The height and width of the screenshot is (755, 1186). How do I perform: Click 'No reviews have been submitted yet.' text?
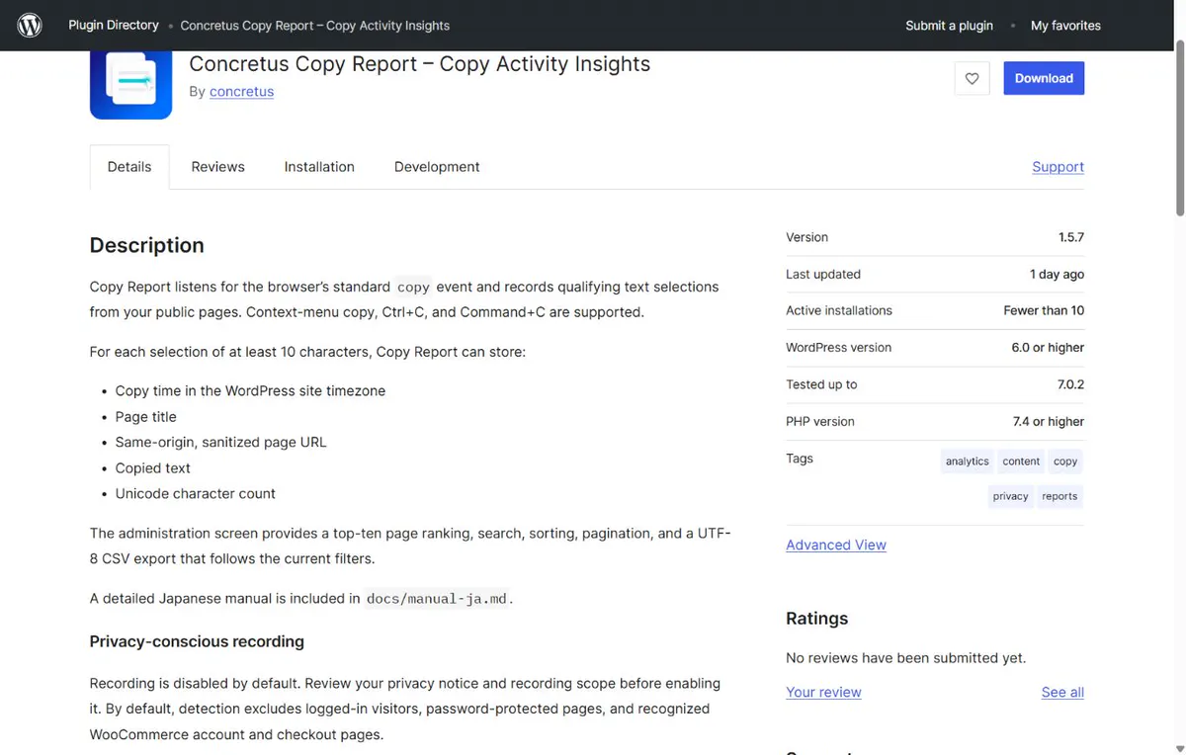[x=905, y=658]
